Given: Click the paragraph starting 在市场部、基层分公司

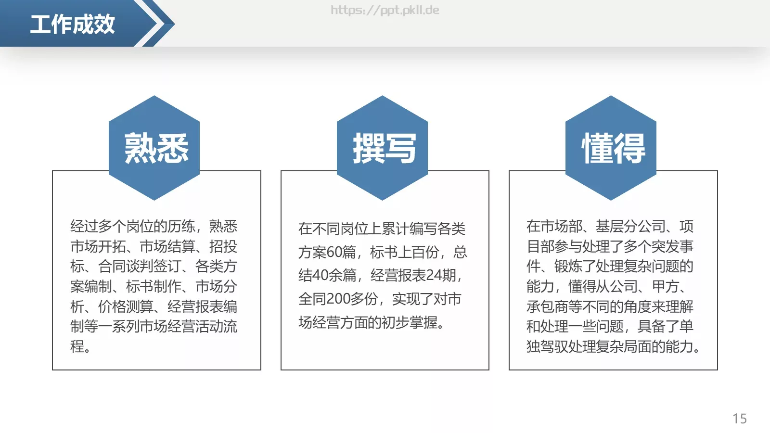Looking at the screenshot, I should tap(613, 286).
